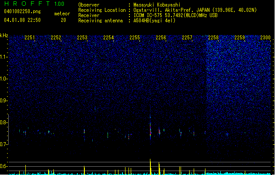Click the meteor count value 20
The height and width of the screenshot is (175, 275).
click(63, 20)
